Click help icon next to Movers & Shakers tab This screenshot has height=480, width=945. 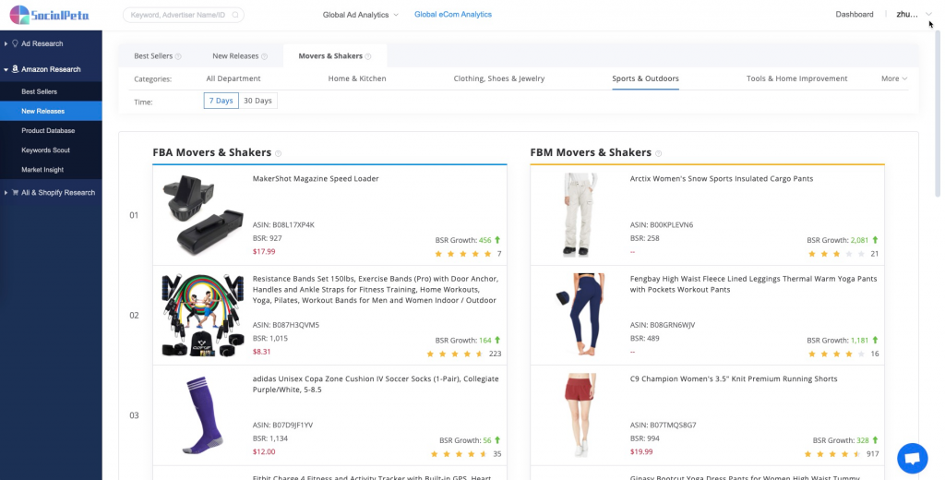coord(368,56)
